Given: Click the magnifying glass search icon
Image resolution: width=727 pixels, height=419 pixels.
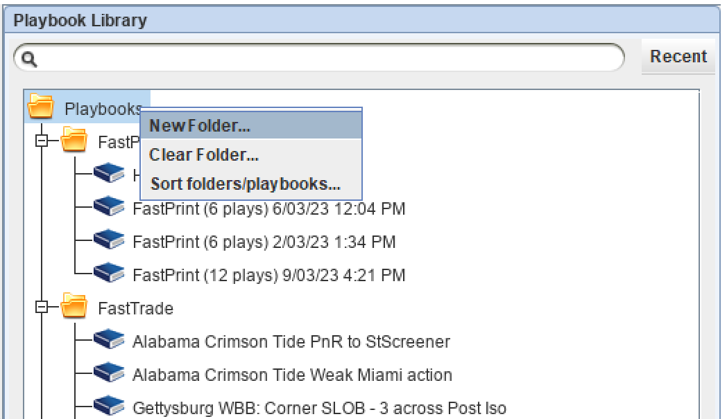Looking at the screenshot, I should click(x=28, y=57).
